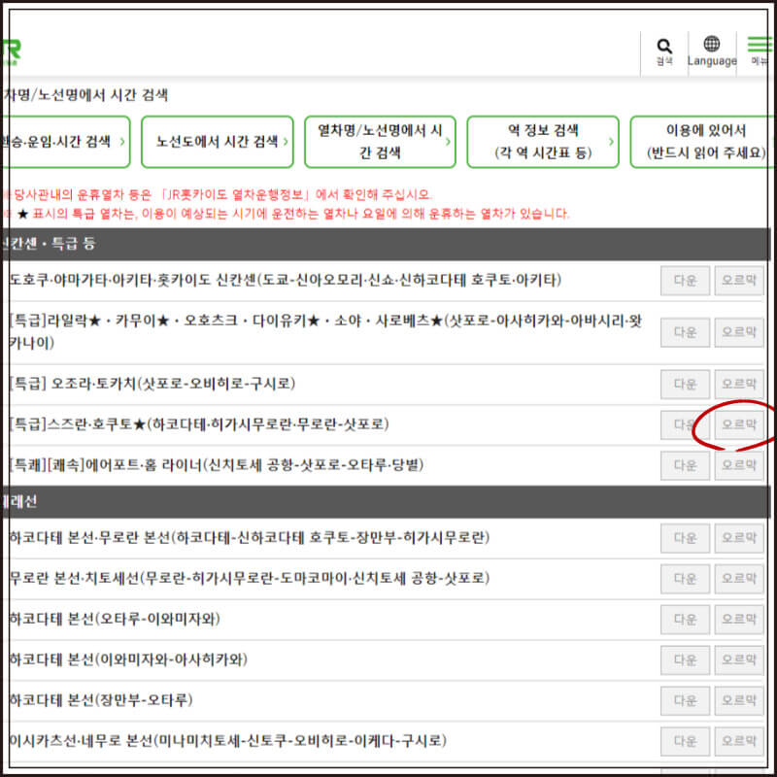Select the 하코다테 본선(장만부-오타루) text
The image size is (777, 777).
(101, 700)
